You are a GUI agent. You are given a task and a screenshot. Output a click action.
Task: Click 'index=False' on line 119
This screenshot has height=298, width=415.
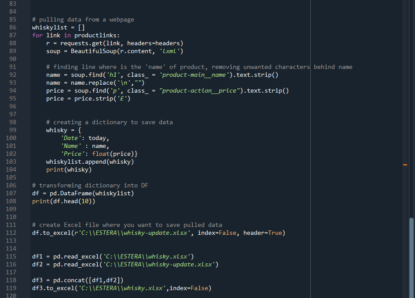(x=189, y=288)
